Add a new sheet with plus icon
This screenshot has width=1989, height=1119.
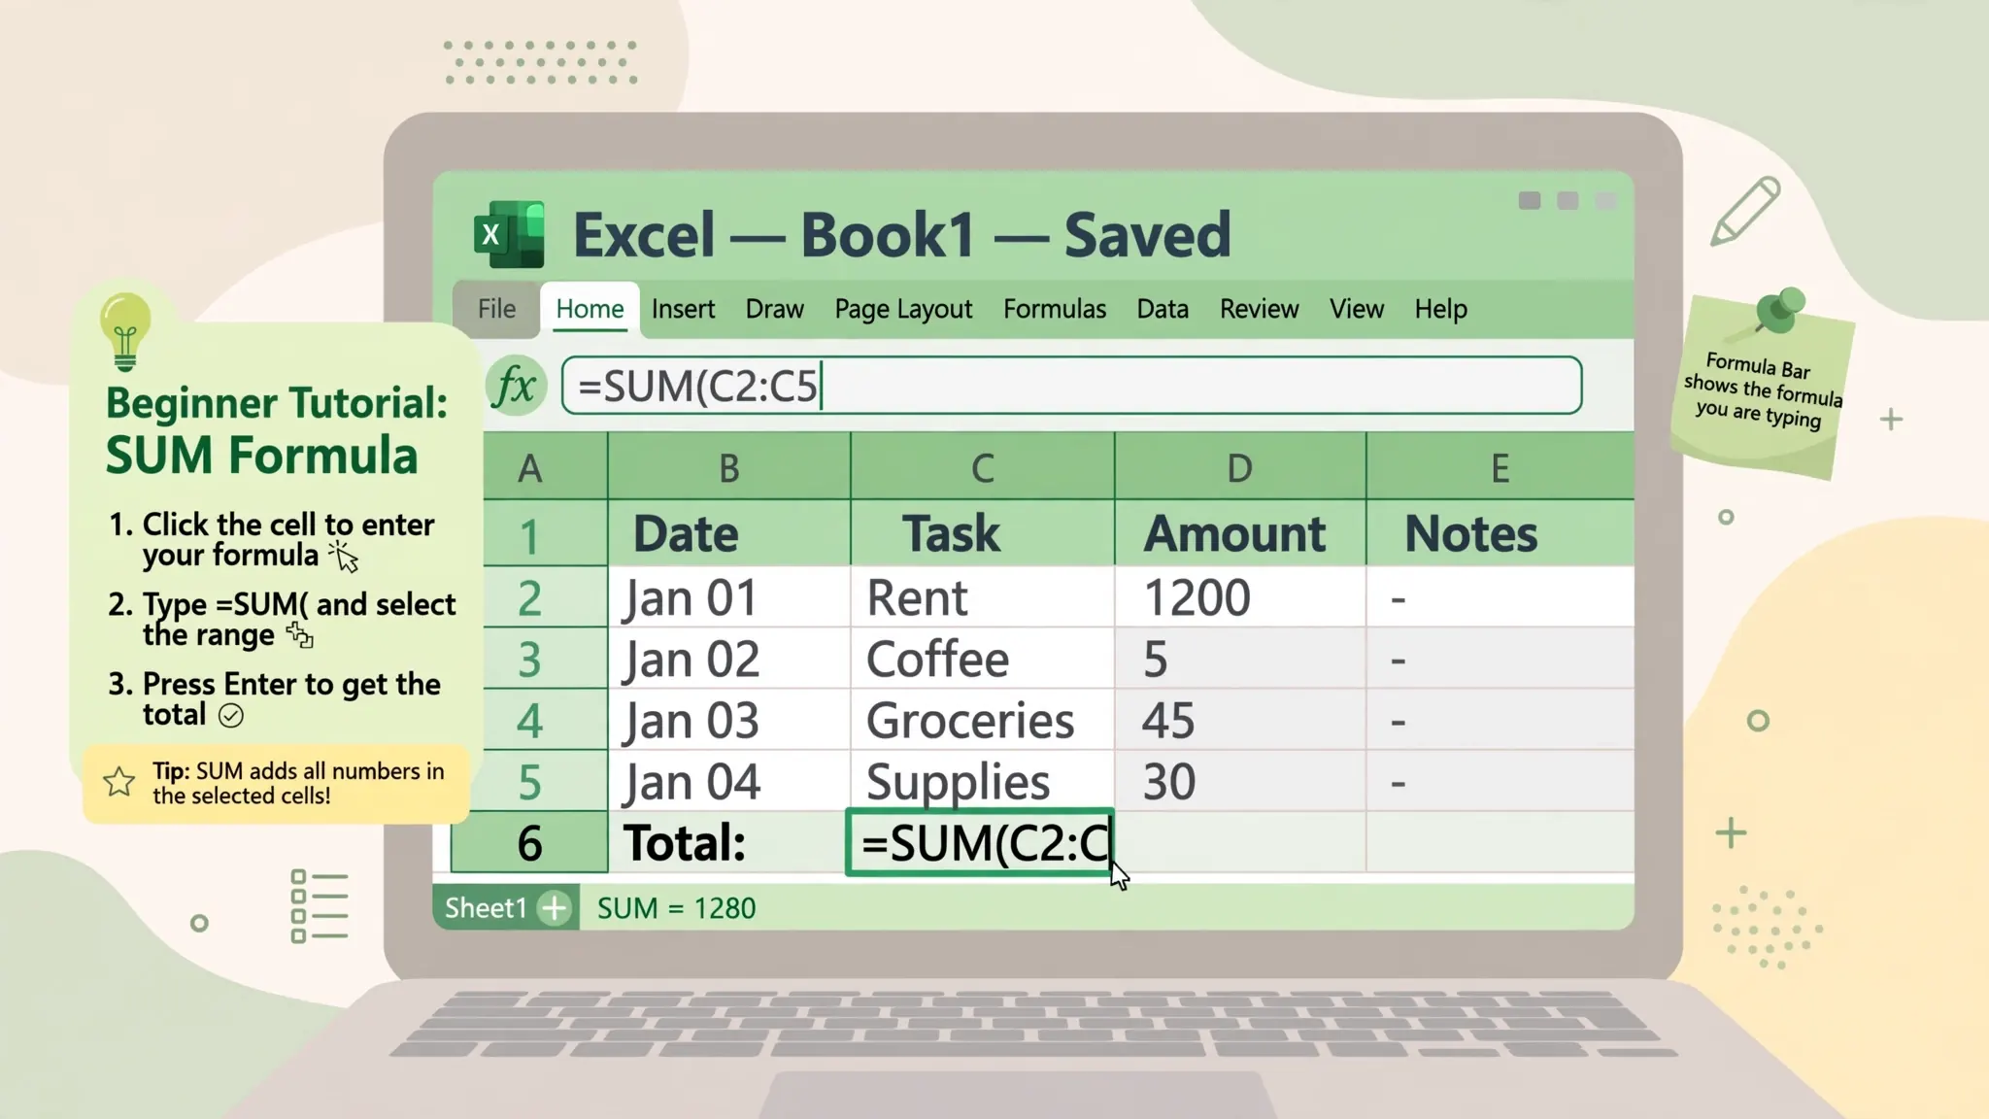pos(555,908)
